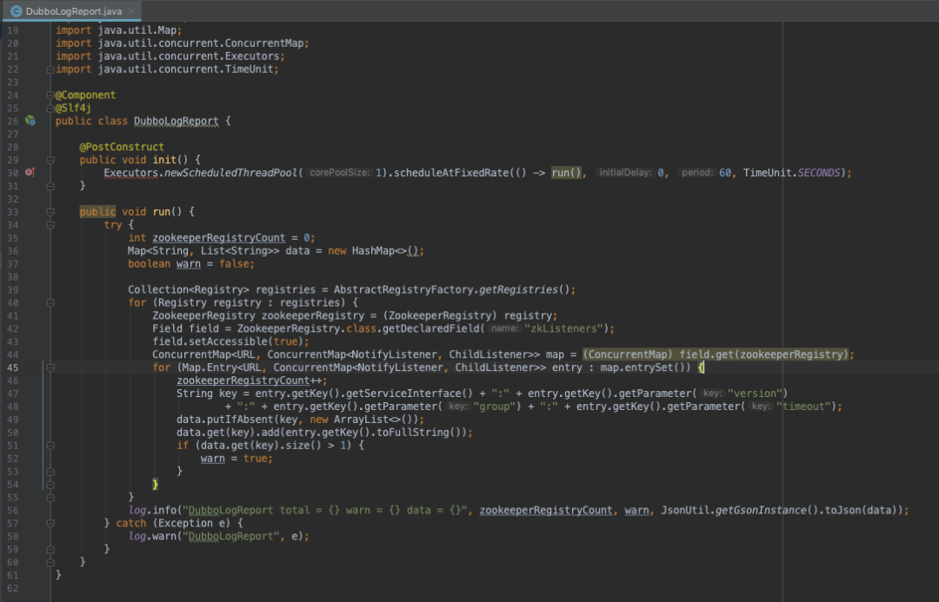Click the class name DubboLogReport in the declaration
This screenshot has height=602, width=939.
click(x=176, y=121)
